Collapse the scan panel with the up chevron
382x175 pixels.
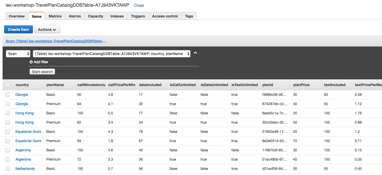click(x=195, y=53)
